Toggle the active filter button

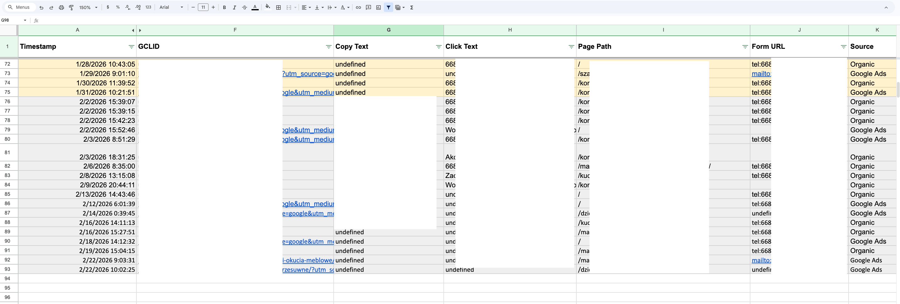(x=388, y=7)
